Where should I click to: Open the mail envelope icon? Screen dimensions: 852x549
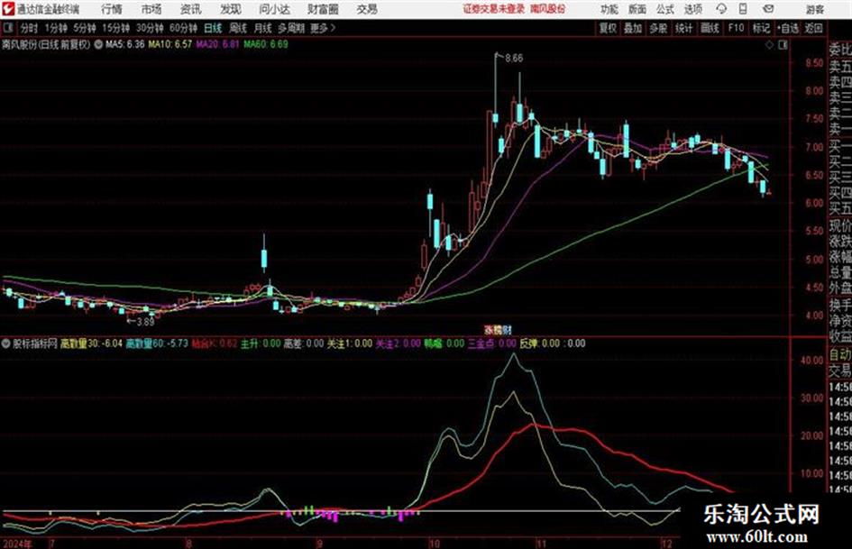pyautogui.click(x=768, y=9)
